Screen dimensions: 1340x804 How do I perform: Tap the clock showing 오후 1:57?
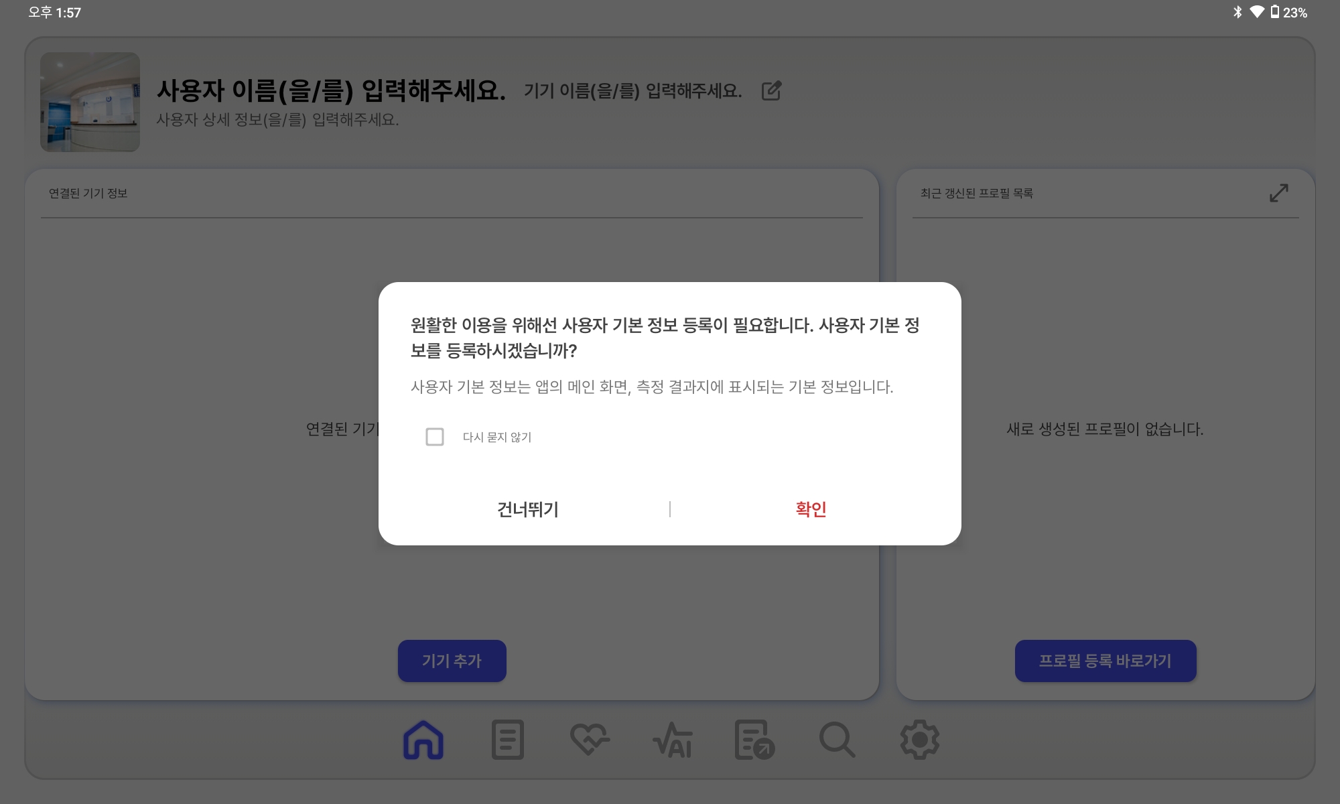[x=54, y=12]
